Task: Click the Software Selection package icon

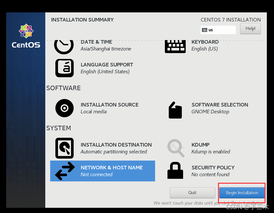Action: click(x=175, y=110)
